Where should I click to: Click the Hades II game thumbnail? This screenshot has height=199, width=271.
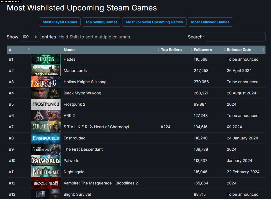(46, 59)
